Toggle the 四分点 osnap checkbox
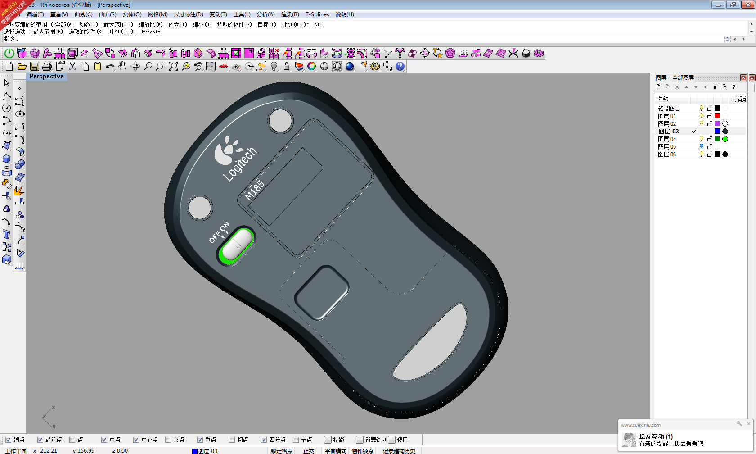756x454 pixels. [264, 440]
